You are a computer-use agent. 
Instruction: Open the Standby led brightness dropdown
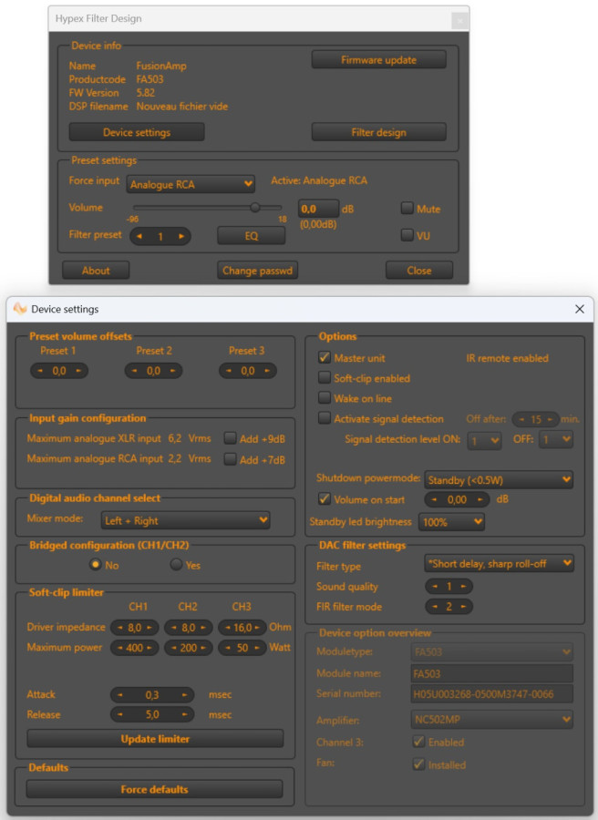pos(451,521)
